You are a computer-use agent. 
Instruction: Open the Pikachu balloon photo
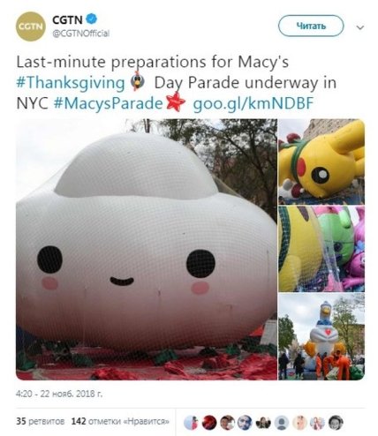[321, 162]
